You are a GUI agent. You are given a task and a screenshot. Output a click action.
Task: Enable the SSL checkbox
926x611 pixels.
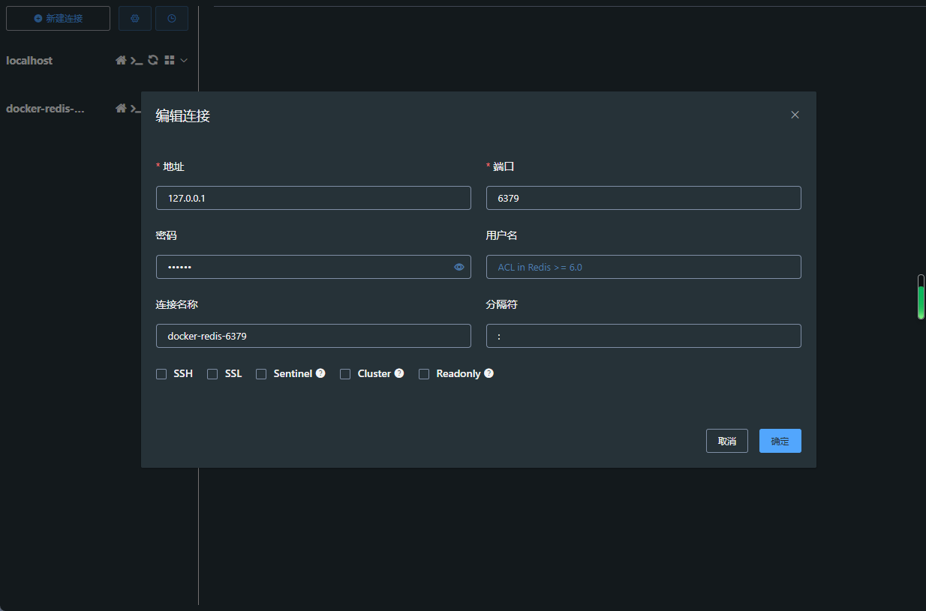(212, 374)
